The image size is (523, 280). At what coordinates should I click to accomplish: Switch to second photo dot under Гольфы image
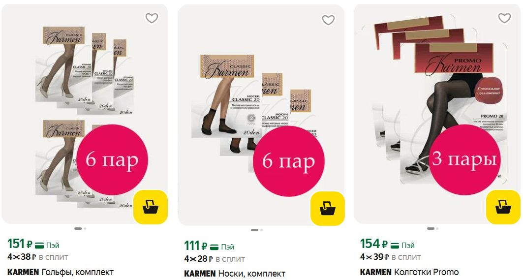tap(85, 229)
